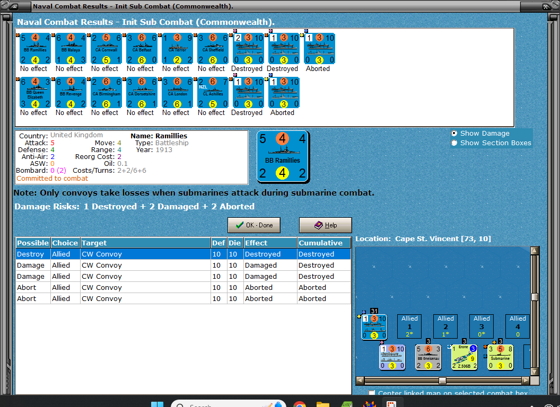This screenshot has height=407, width=560.
Task: Open Chrome from the taskbar
Action: (299, 404)
